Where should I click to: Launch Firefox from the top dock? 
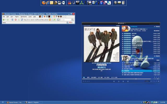44,3
